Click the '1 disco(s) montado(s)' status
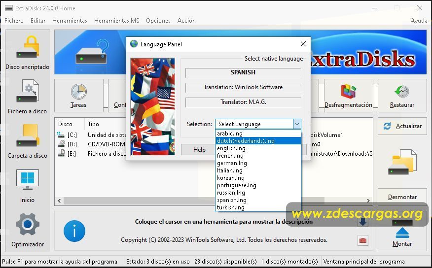The width and height of the screenshot is (432, 268). tap(289, 262)
